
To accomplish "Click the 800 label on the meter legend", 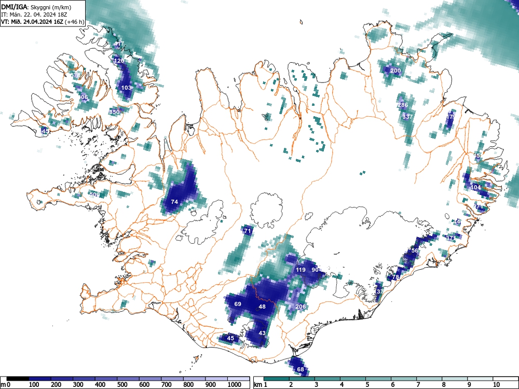I will point(188,385).
